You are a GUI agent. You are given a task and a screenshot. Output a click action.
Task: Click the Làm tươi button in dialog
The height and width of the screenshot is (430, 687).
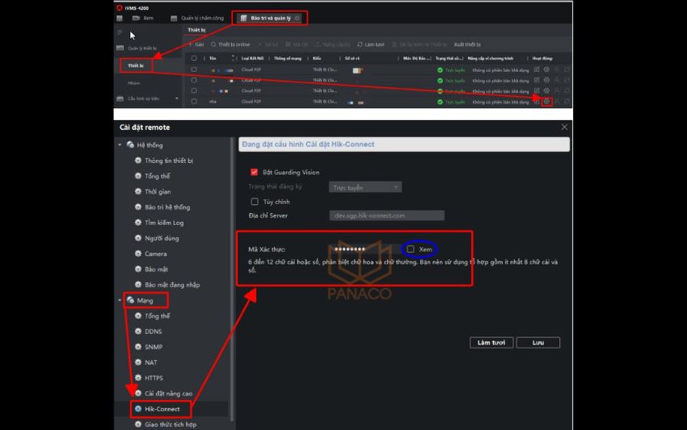tap(491, 343)
